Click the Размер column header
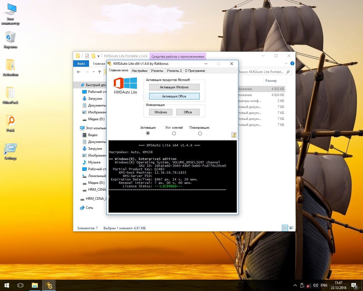This screenshot has width=363, height=291. tap(271, 81)
